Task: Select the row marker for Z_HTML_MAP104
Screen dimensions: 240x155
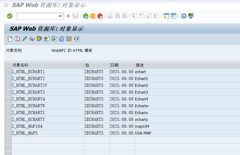Action: pos(8,126)
